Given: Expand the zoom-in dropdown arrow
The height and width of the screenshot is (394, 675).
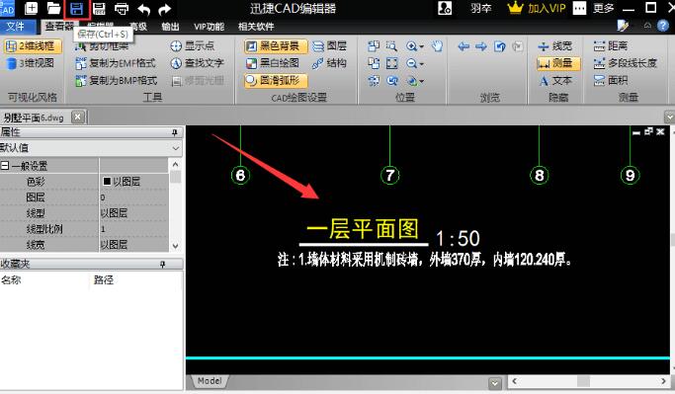Looking at the screenshot, I should (x=421, y=46).
